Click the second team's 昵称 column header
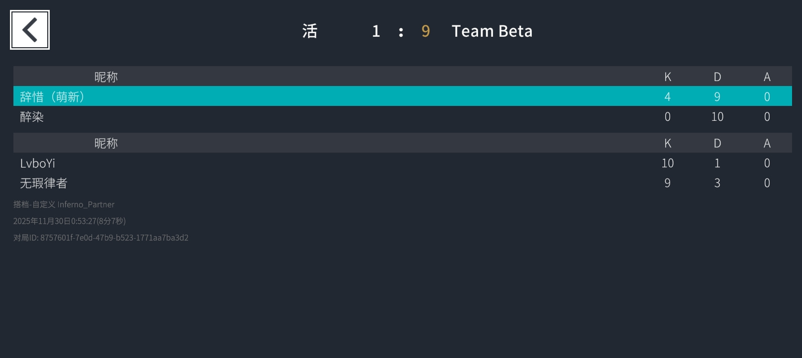This screenshot has width=802, height=358. pos(106,143)
